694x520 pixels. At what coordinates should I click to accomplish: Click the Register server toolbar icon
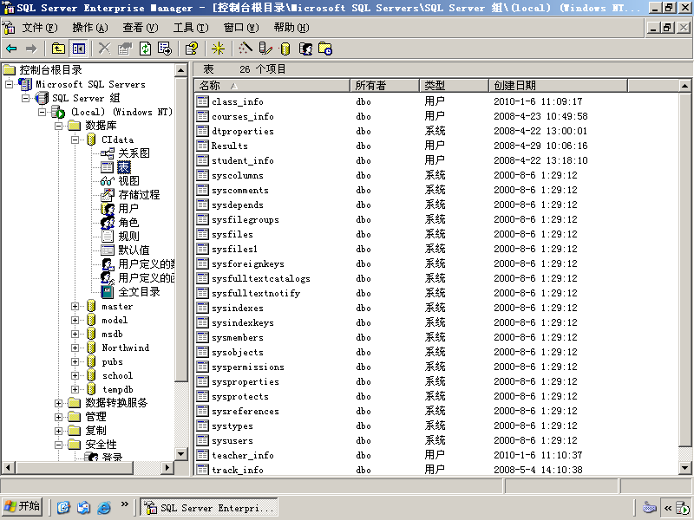pyautogui.click(x=265, y=49)
